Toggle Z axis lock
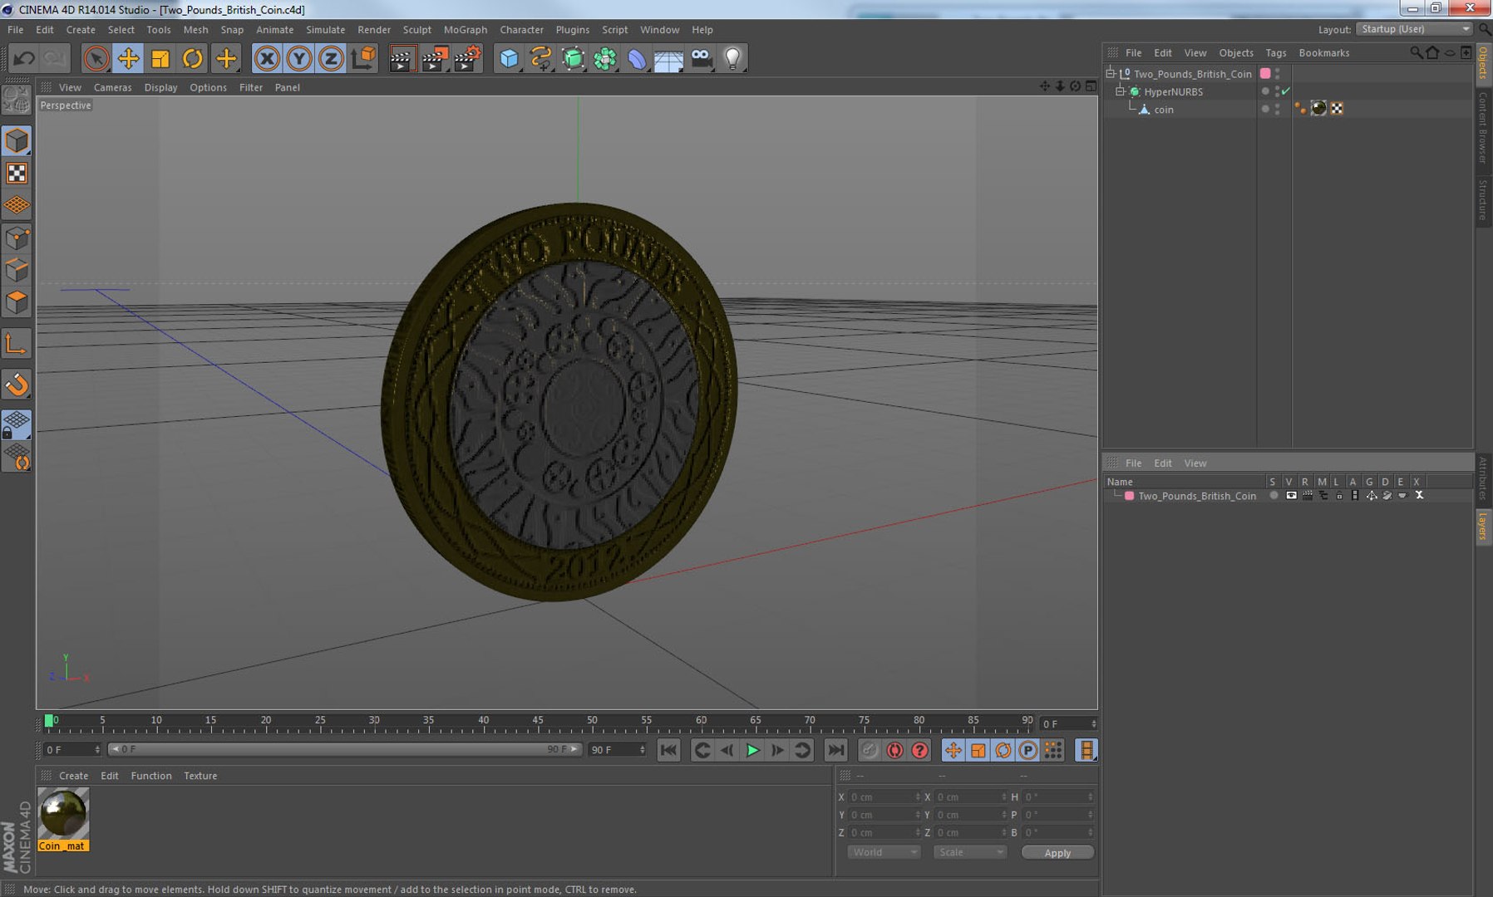Image resolution: width=1493 pixels, height=897 pixels. (x=331, y=58)
